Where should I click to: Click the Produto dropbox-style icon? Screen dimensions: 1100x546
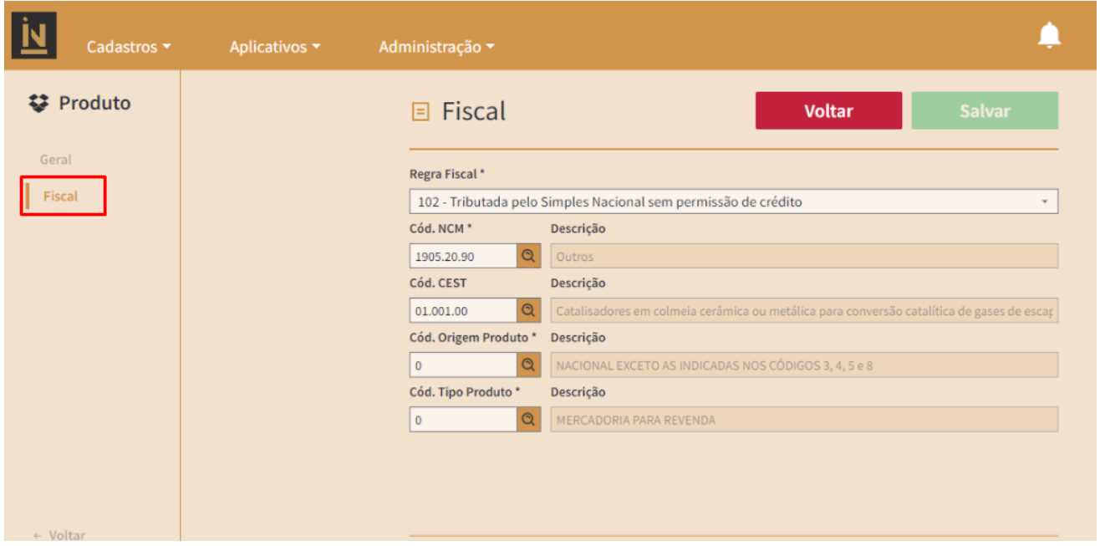(38, 104)
